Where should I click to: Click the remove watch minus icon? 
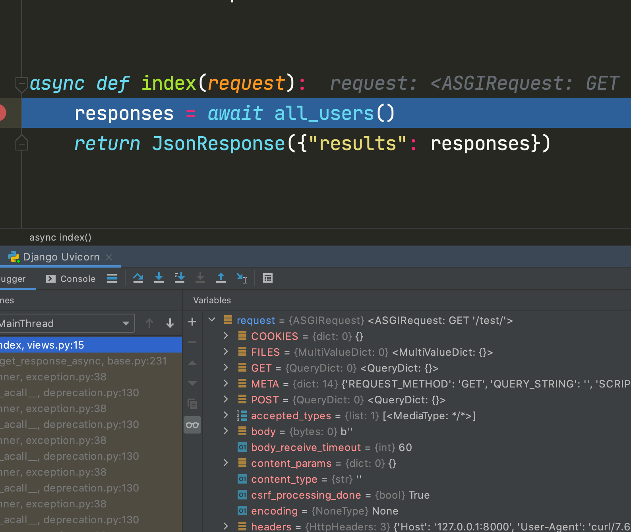tap(192, 342)
